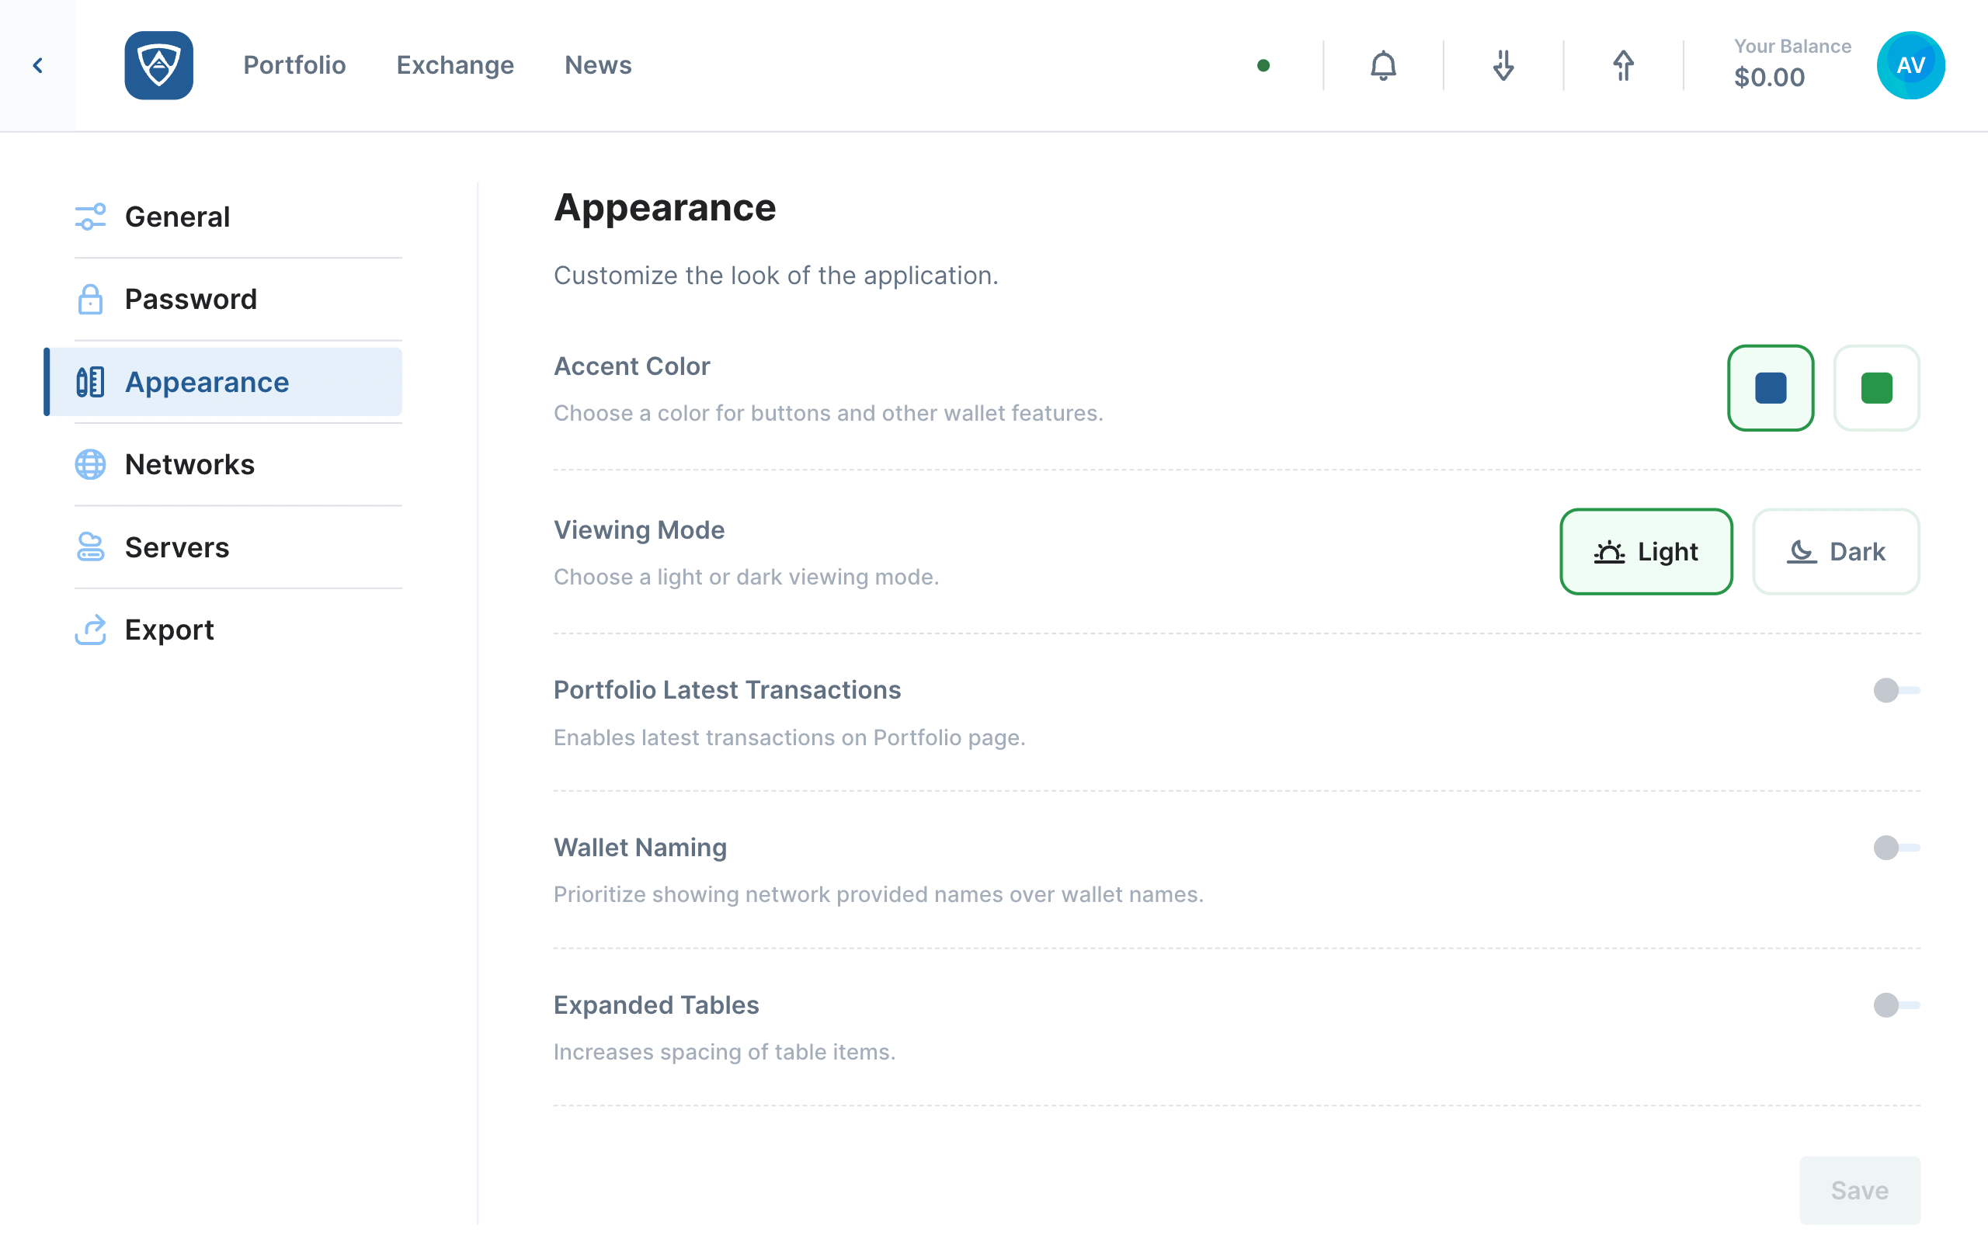This screenshot has width=1988, height=1242.
Task: Click the Networks globe icon
Action: pos(90,464)
